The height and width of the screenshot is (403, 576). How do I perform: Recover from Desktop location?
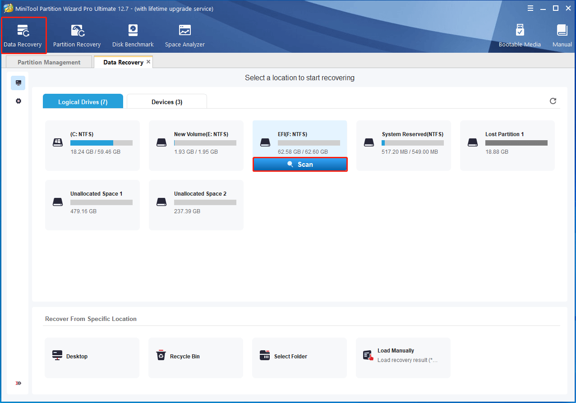tap(92, 358)
